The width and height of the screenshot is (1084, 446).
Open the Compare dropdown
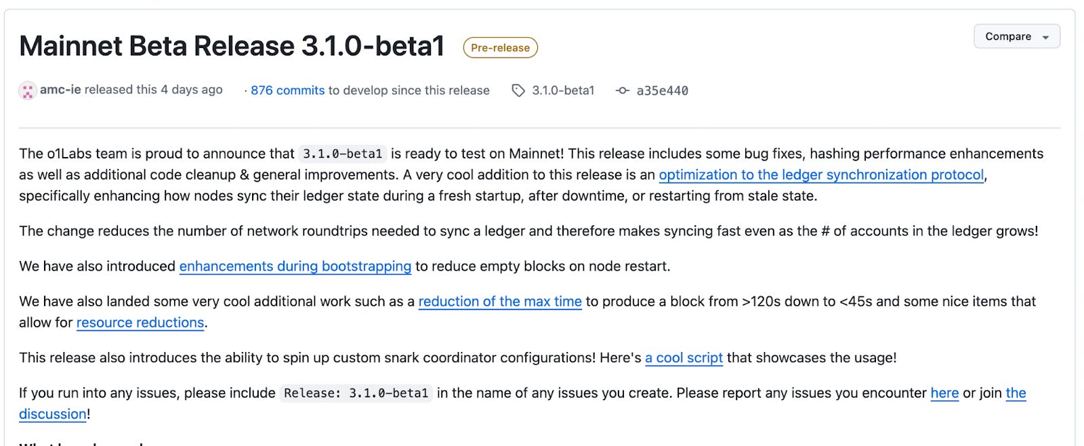click(x=1016, y=37)
